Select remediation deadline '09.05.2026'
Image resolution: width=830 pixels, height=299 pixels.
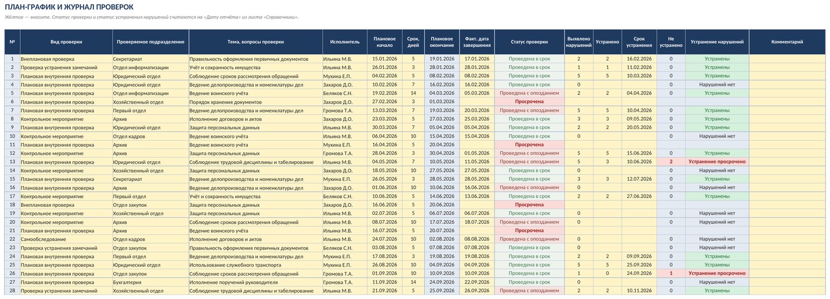[639, 119]
